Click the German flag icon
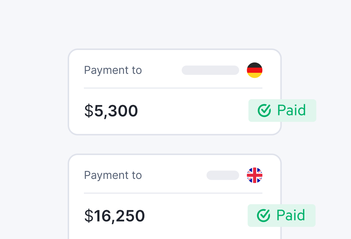The width and height of the screenshot is (351, 239). coord(254,70)
